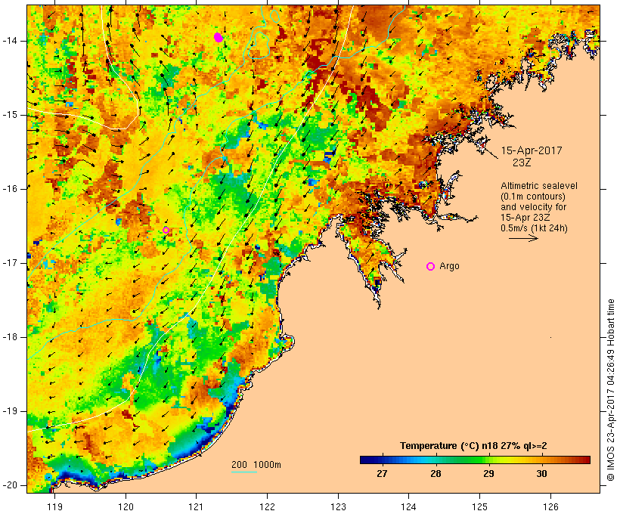
Task: Click the colorbar label '27'
Action: (x=382, y=474)
